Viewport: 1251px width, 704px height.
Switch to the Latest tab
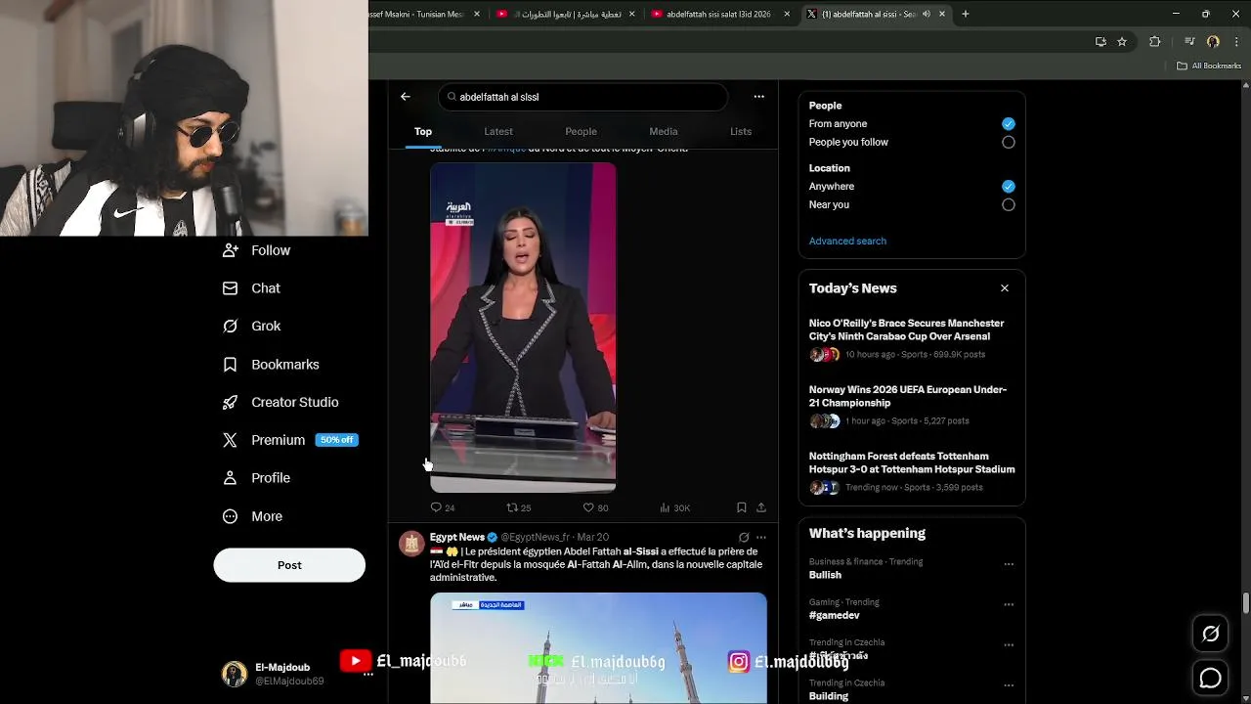497,131
